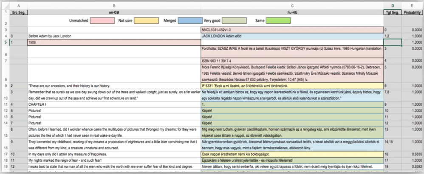Click cell starting 'Éjszakáim a félelem uralmát'

(292, 160)
